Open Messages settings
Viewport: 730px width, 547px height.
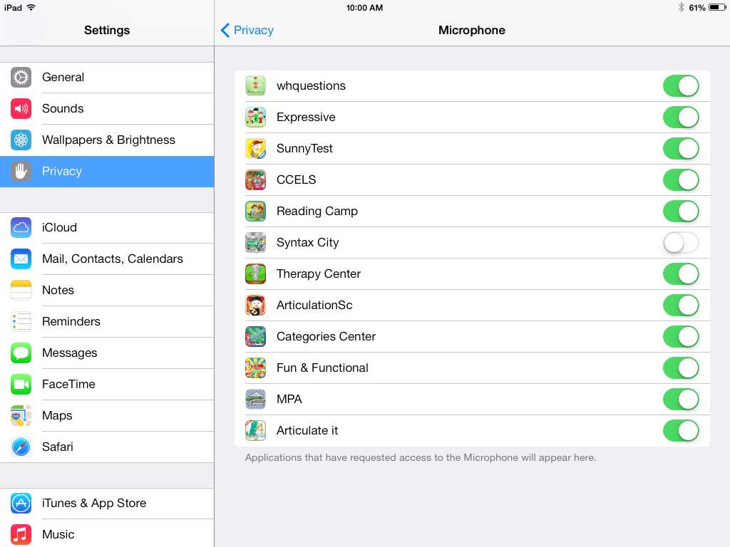(x=107, y=353)
